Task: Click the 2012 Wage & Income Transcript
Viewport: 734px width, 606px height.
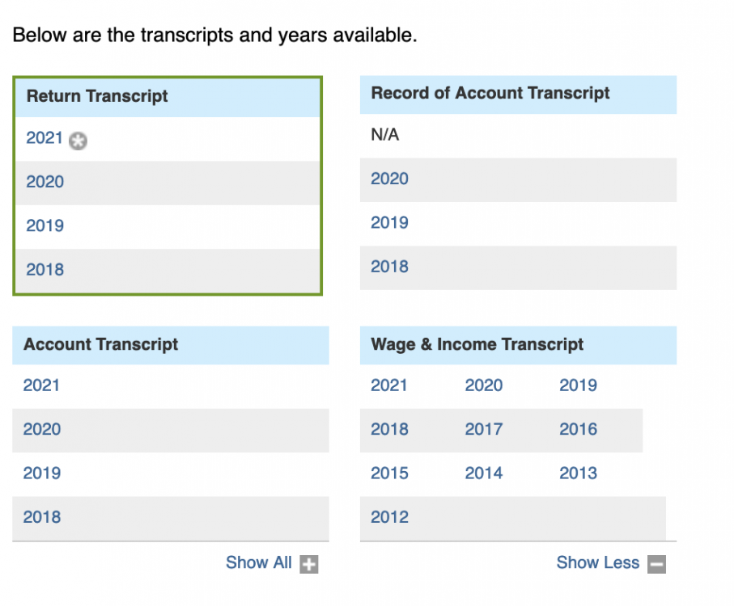Action: pyautogui.click(x=389, y=517)
